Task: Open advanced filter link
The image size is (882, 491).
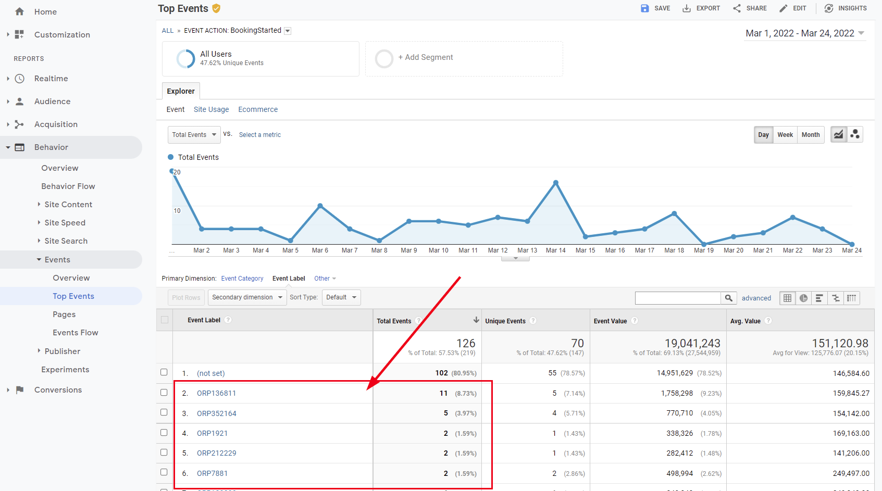Action: (x=756, y=298)
